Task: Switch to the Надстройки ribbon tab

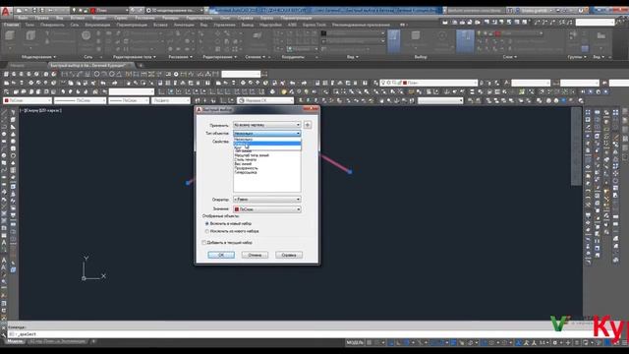Action: point(270,25)
